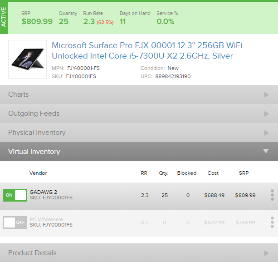
Task: Click the MPN value FJY-00001-FS
Action: 83,68
